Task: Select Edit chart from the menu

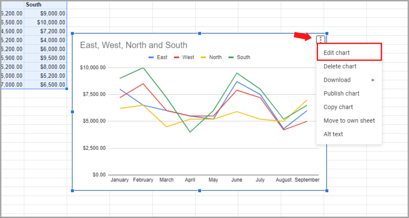Action: point(336,53)
